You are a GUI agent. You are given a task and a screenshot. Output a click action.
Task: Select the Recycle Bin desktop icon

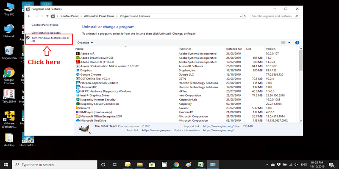click(x=9, y=52)
